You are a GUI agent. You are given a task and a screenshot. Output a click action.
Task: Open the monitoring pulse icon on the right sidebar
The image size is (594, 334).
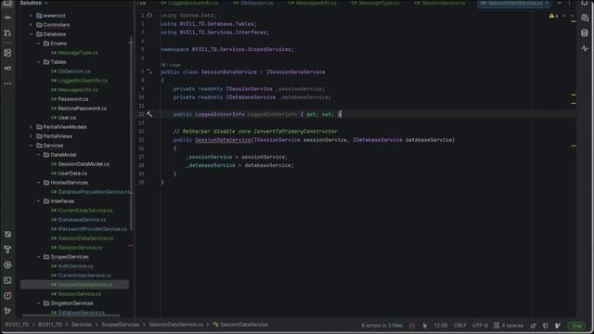point(585,48)
